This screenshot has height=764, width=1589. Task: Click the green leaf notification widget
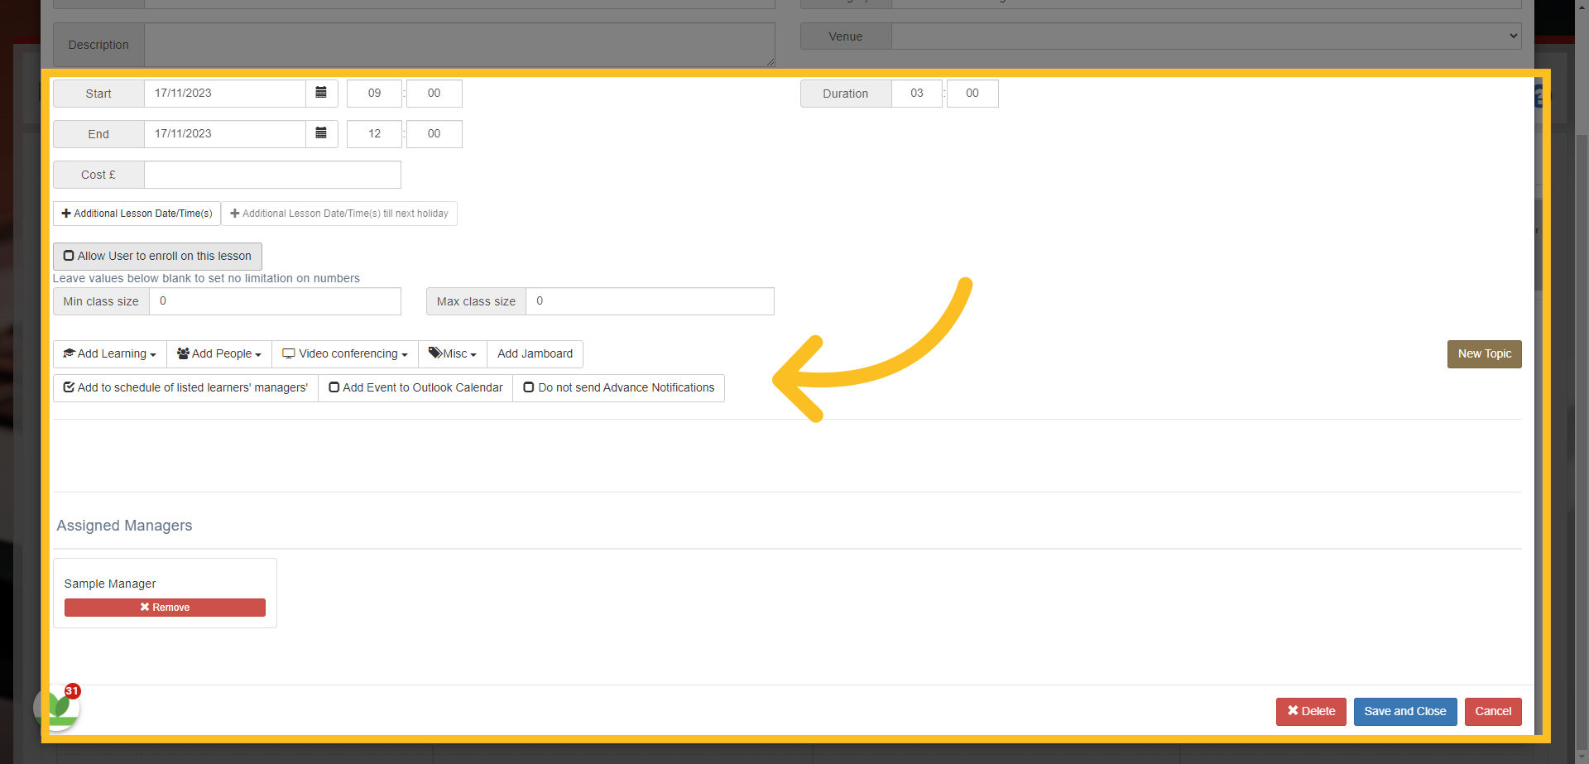coord(57,707)
